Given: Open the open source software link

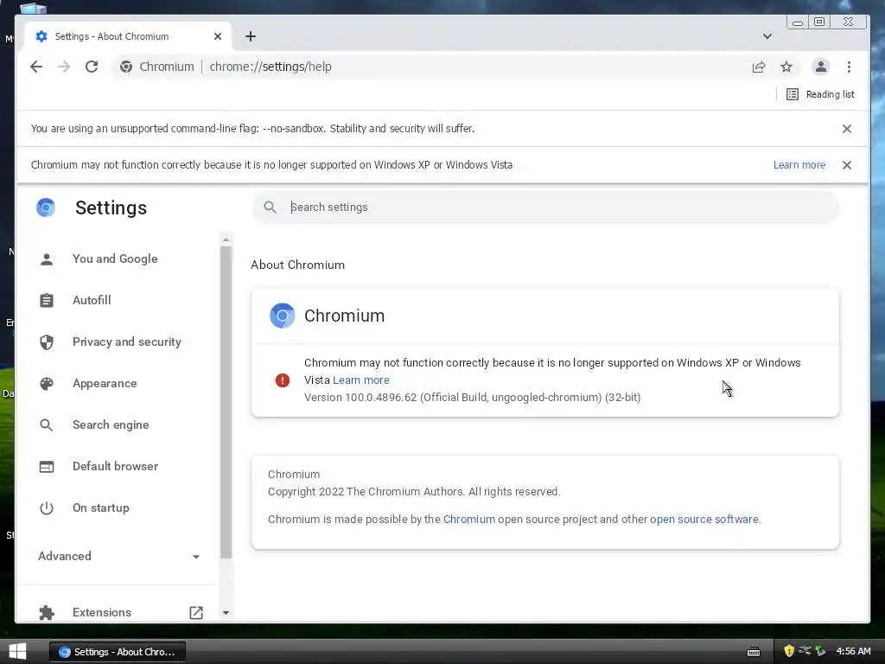Looking at the screenshot, I should tap(704, 520).
